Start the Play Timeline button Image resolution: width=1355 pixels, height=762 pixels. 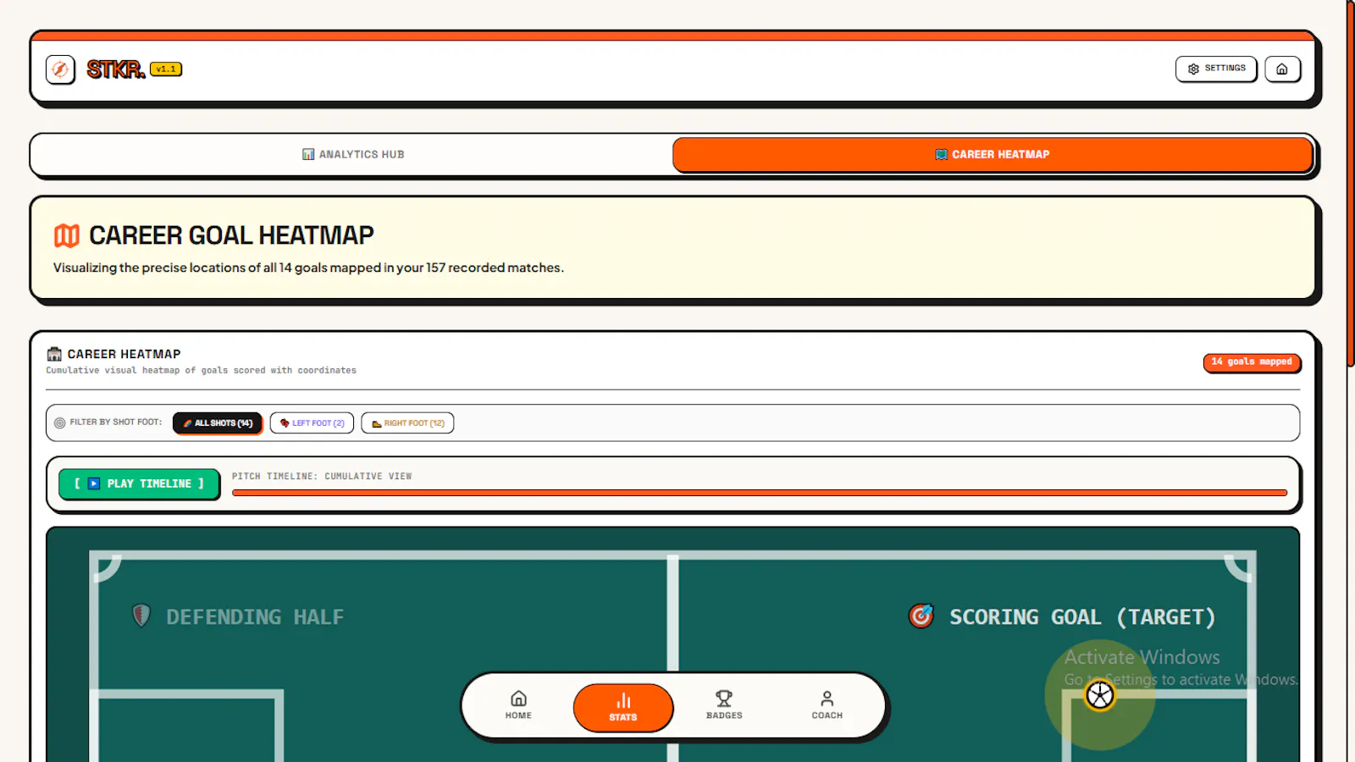coord(139,483)
